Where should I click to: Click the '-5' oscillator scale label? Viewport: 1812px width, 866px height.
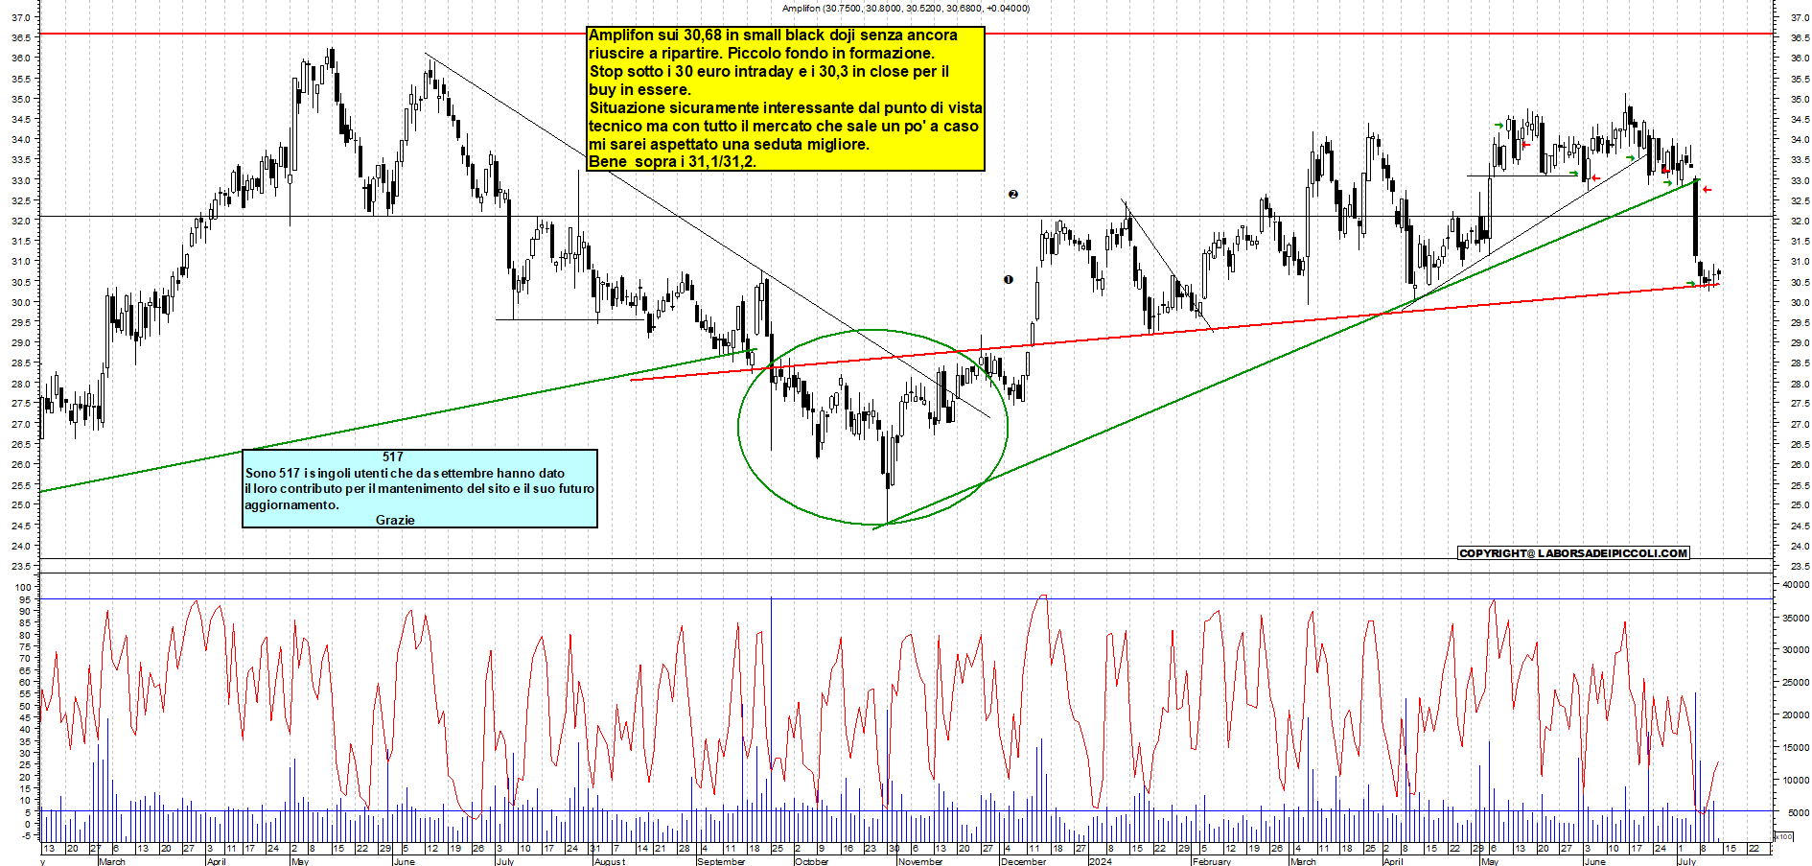pyautogui.click(x=25, y=835)
